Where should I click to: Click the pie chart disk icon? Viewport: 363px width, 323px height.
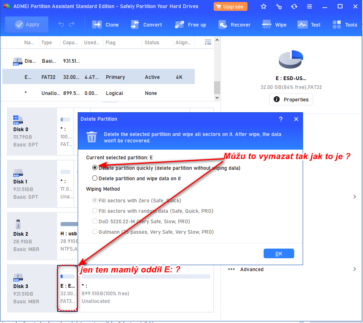[291, 59]
